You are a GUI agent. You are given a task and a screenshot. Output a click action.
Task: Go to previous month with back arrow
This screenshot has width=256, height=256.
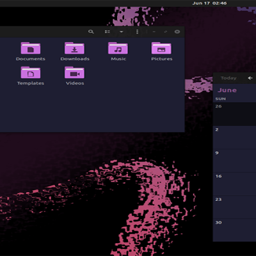[x=250, y=78]
